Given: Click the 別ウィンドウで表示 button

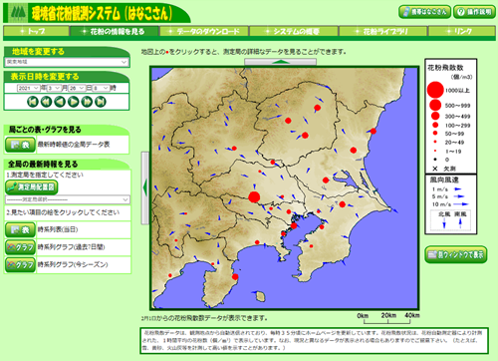Looking at the screenshot, I should [456, 254].
